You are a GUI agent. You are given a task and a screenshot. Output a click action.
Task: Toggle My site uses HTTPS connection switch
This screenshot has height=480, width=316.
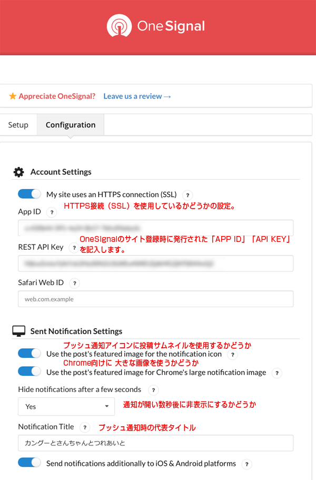pos(29,194)
